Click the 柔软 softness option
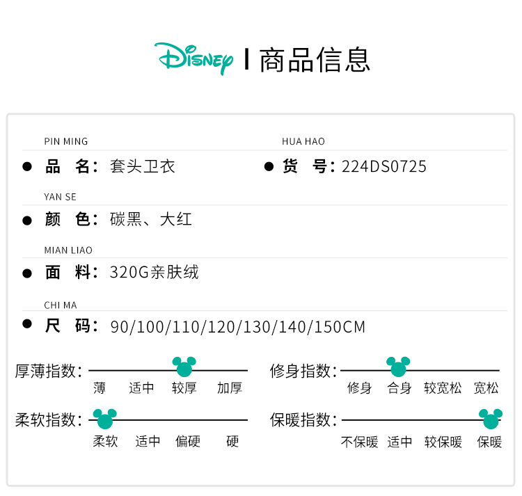This screenshot has width=522, height=496. tap(105, 442)
